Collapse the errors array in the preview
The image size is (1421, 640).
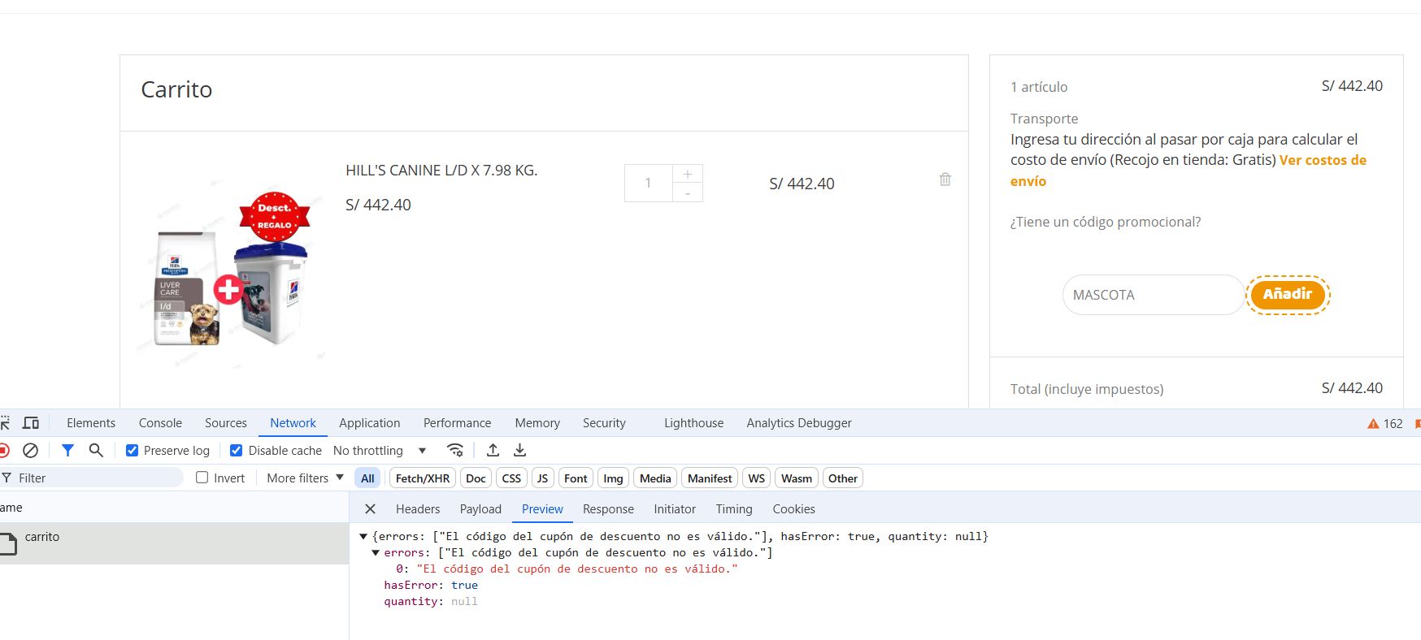pos(376,553)
